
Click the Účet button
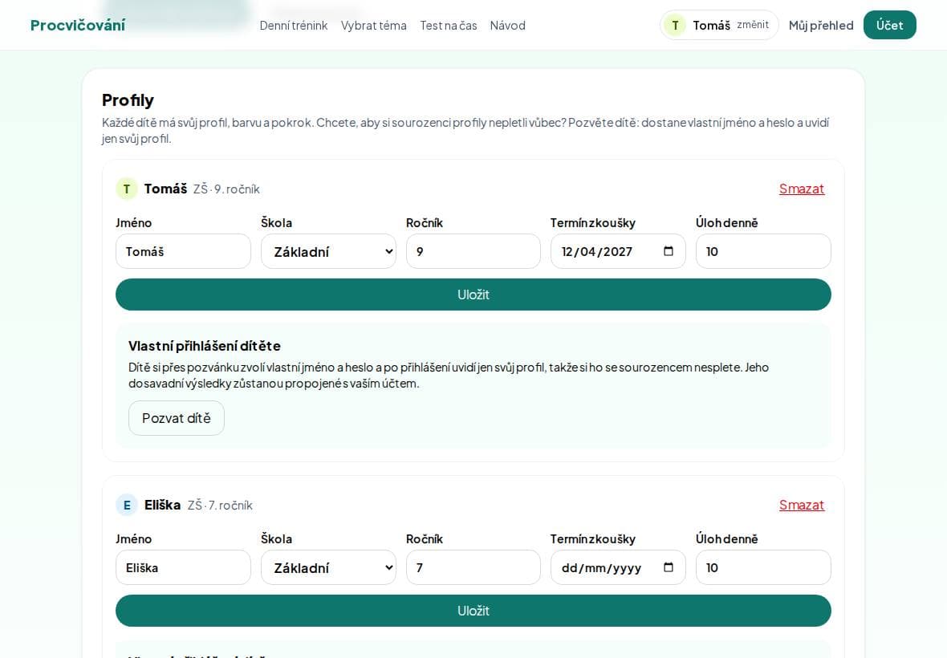(x=890, y=25)
